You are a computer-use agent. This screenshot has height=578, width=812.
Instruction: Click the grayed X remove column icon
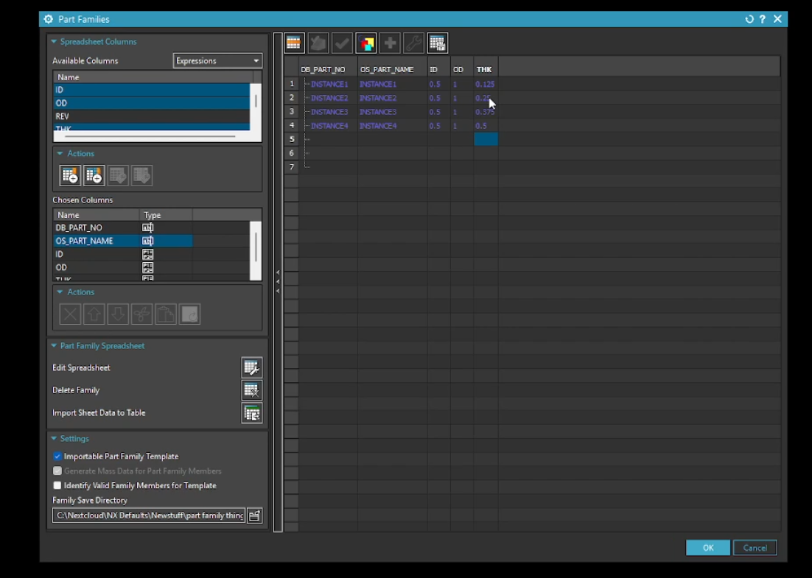pyautogui.click(x=70, y=314)
